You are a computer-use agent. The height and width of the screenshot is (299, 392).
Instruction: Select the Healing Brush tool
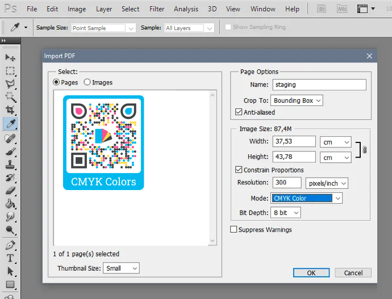(10, 138)
